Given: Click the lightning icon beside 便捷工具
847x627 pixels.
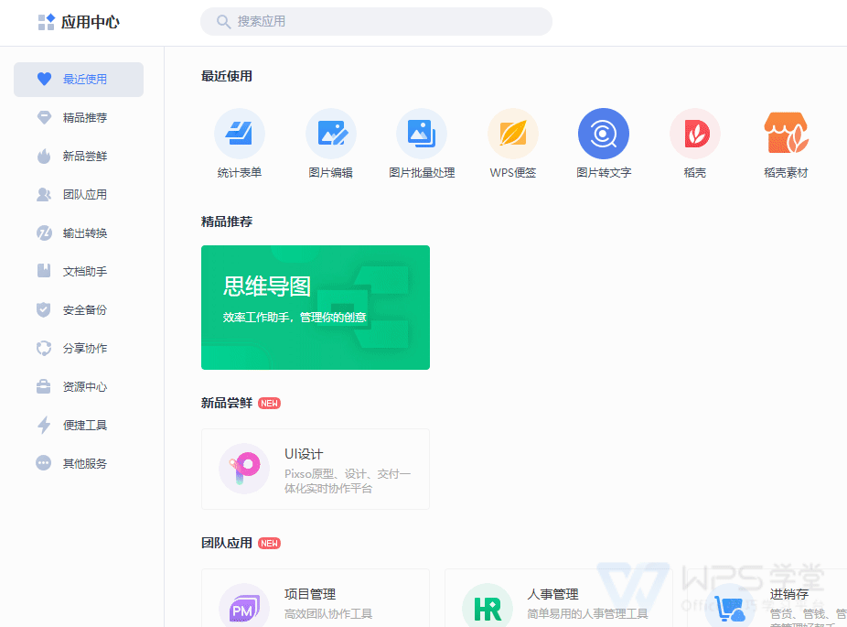Looking at the screenshot, I should (44, 425).
